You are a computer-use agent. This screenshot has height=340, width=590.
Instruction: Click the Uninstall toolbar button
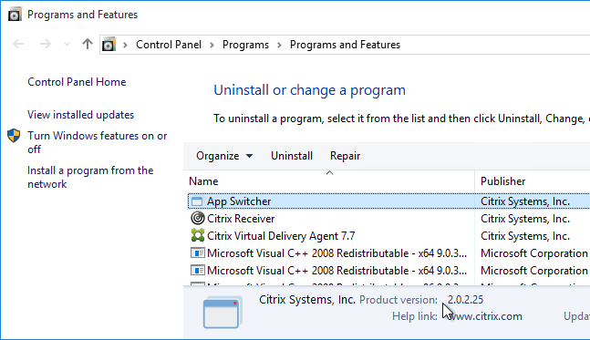coord(292,156)
